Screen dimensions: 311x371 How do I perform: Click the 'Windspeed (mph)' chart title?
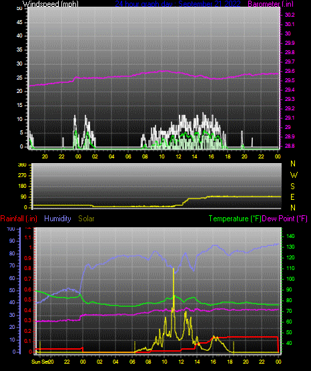point(50,4)
